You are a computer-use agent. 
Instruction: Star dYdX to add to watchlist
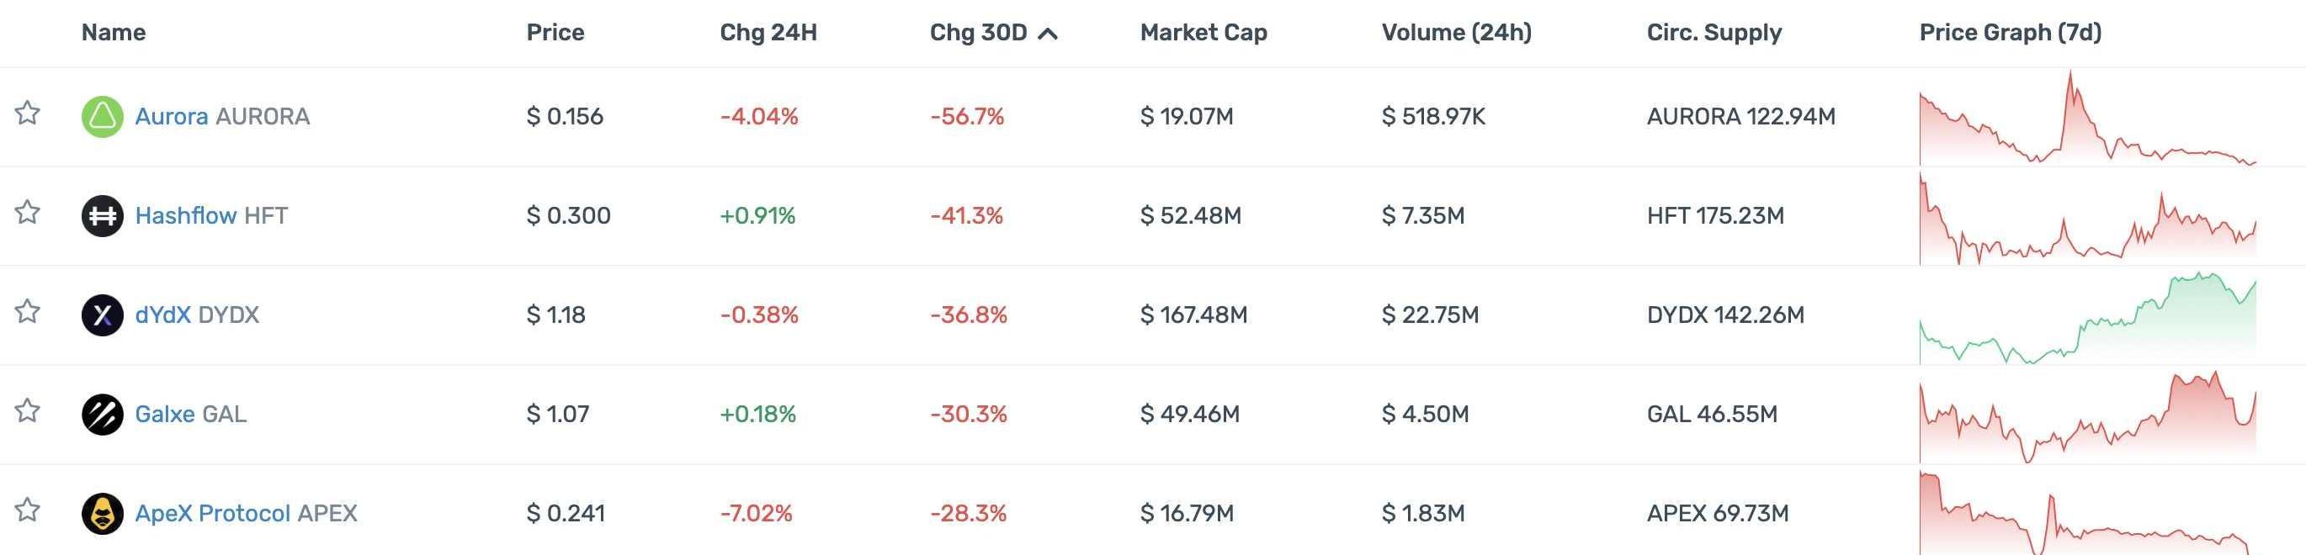(x=28, y=311)
